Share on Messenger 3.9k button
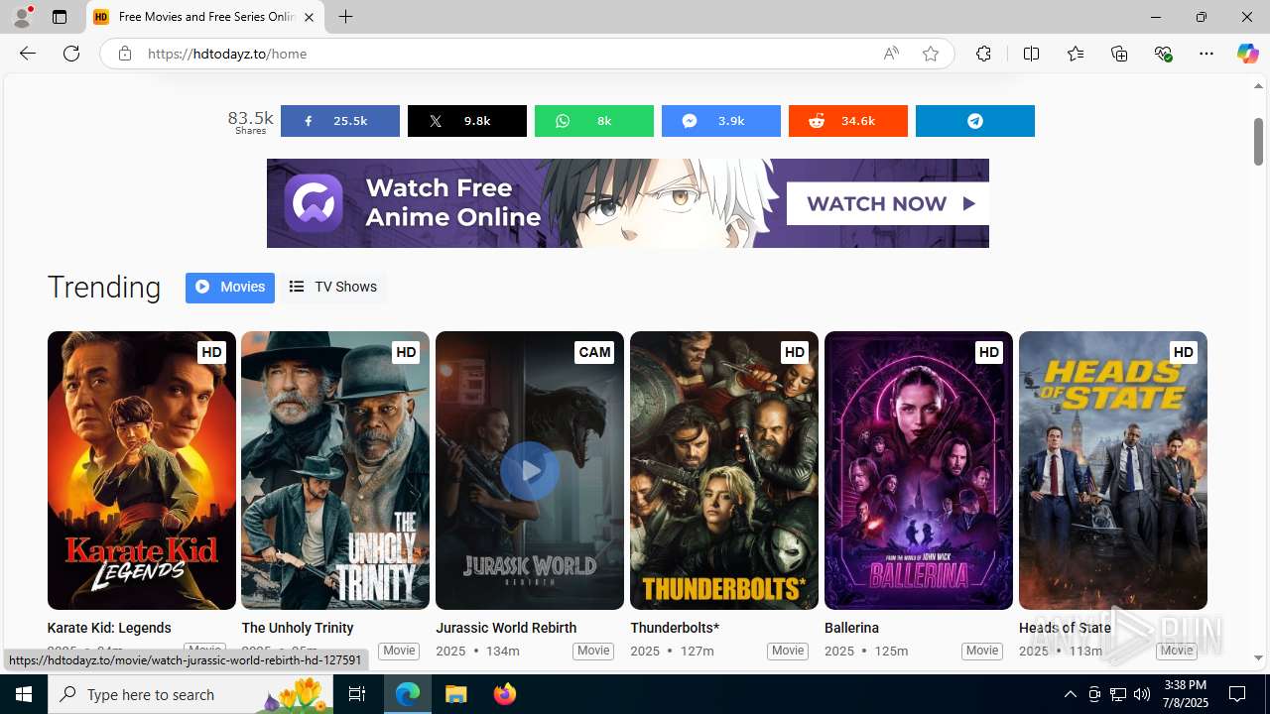Image resolution: width=1270 pixels, height=714 pixels. 721,121
